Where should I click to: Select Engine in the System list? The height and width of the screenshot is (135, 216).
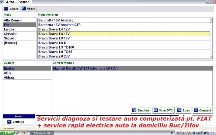pos(27,69)
